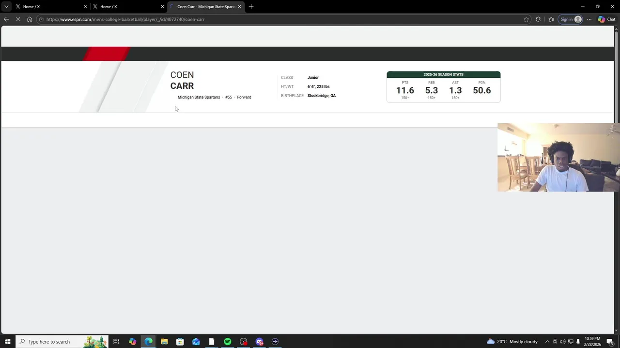The height and width of the screenshot is (348, 620).
Task: Open File Explorer from taskbar
Action: (x=164, y=342)
